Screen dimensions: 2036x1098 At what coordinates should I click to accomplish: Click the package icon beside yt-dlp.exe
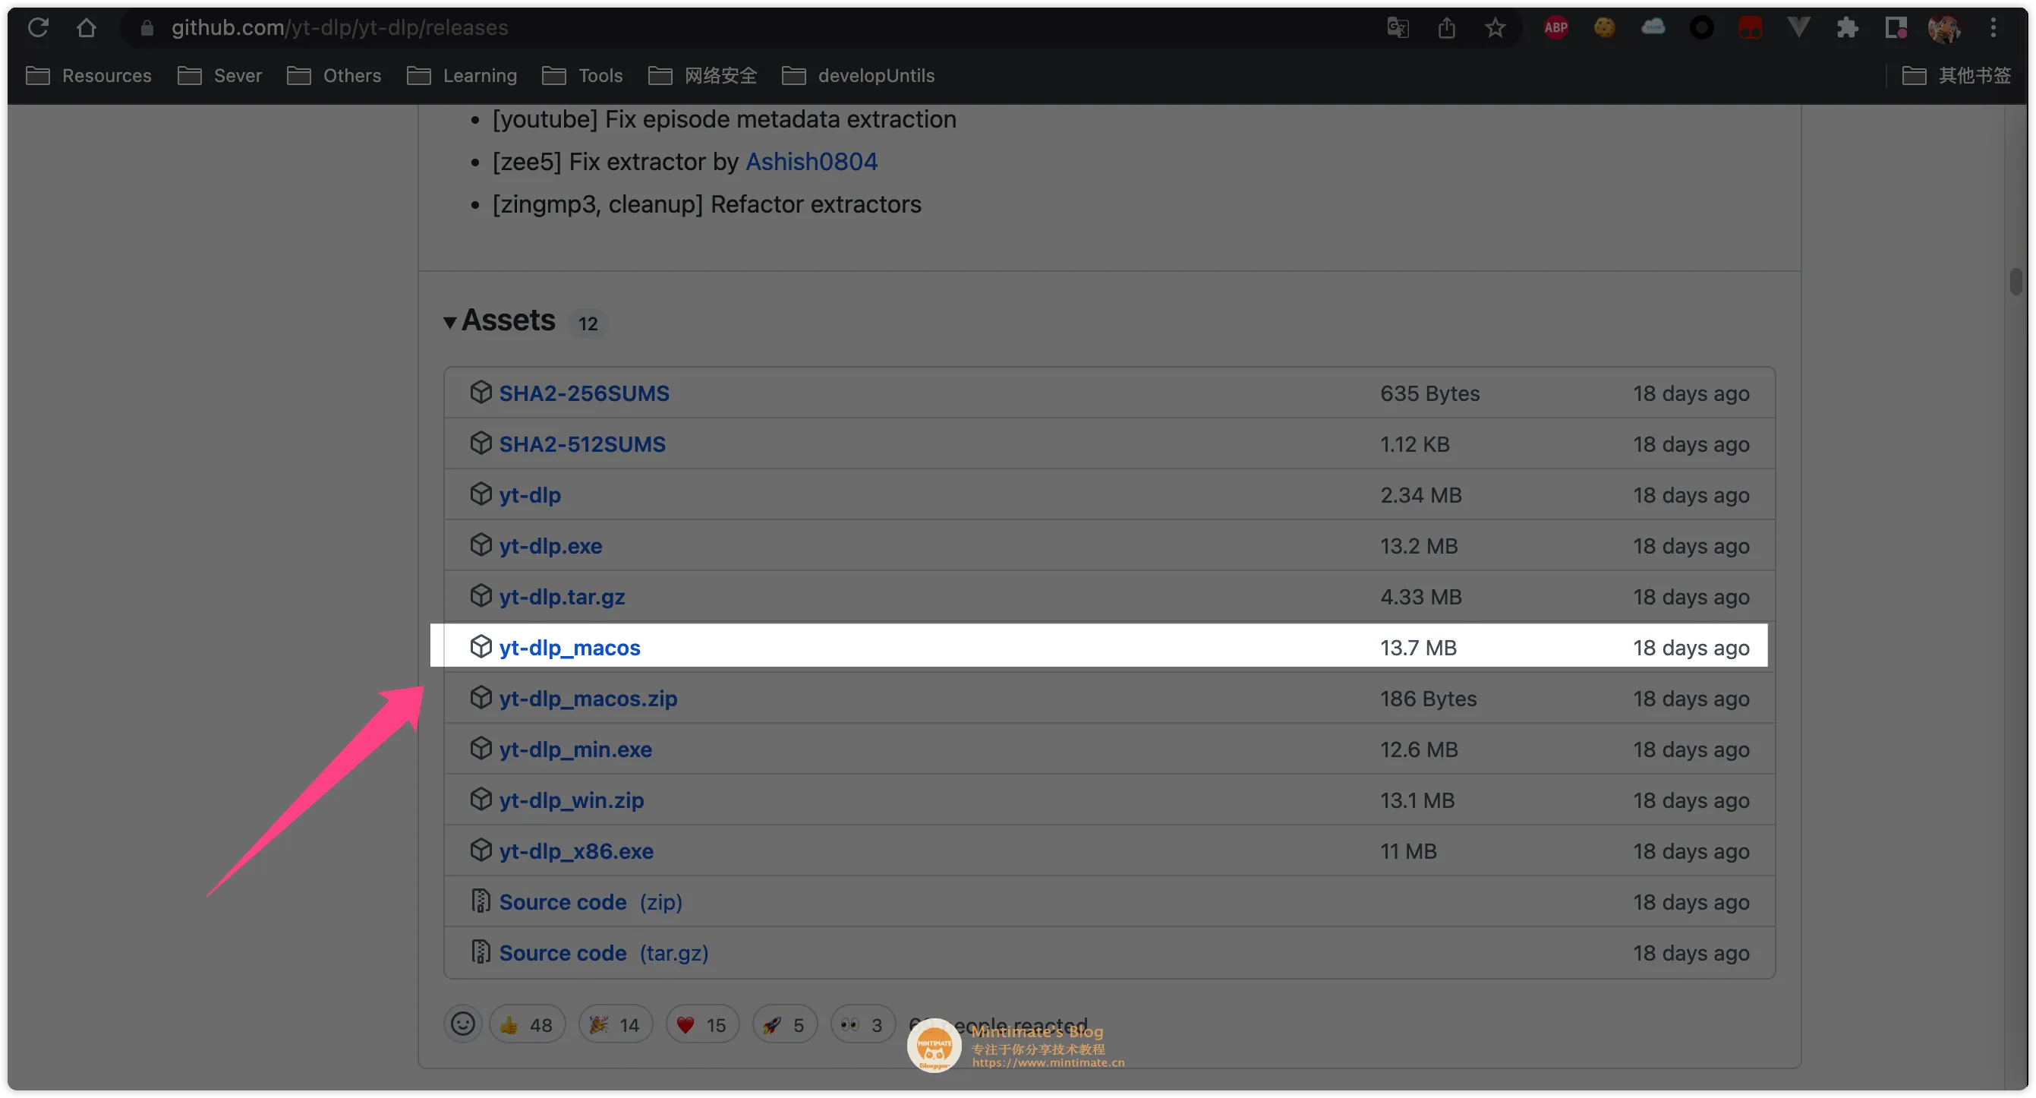point(481,544)
